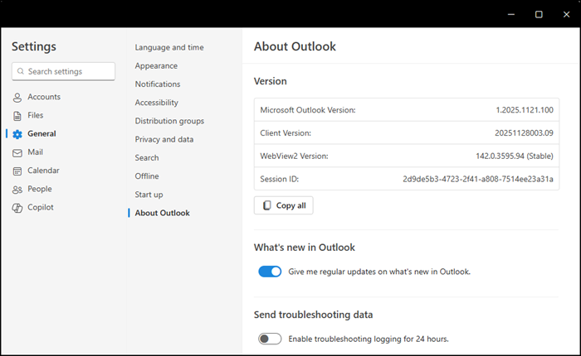Click the Accounts person icon

pyautogui.click(x=17, y=97)
